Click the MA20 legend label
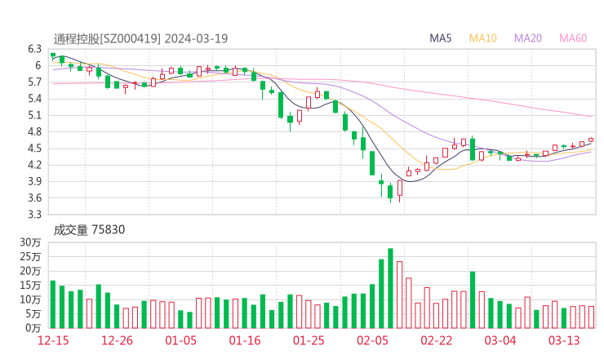Image resolution: width=604 pixels, height=359 pixels. tap(528, 38)
